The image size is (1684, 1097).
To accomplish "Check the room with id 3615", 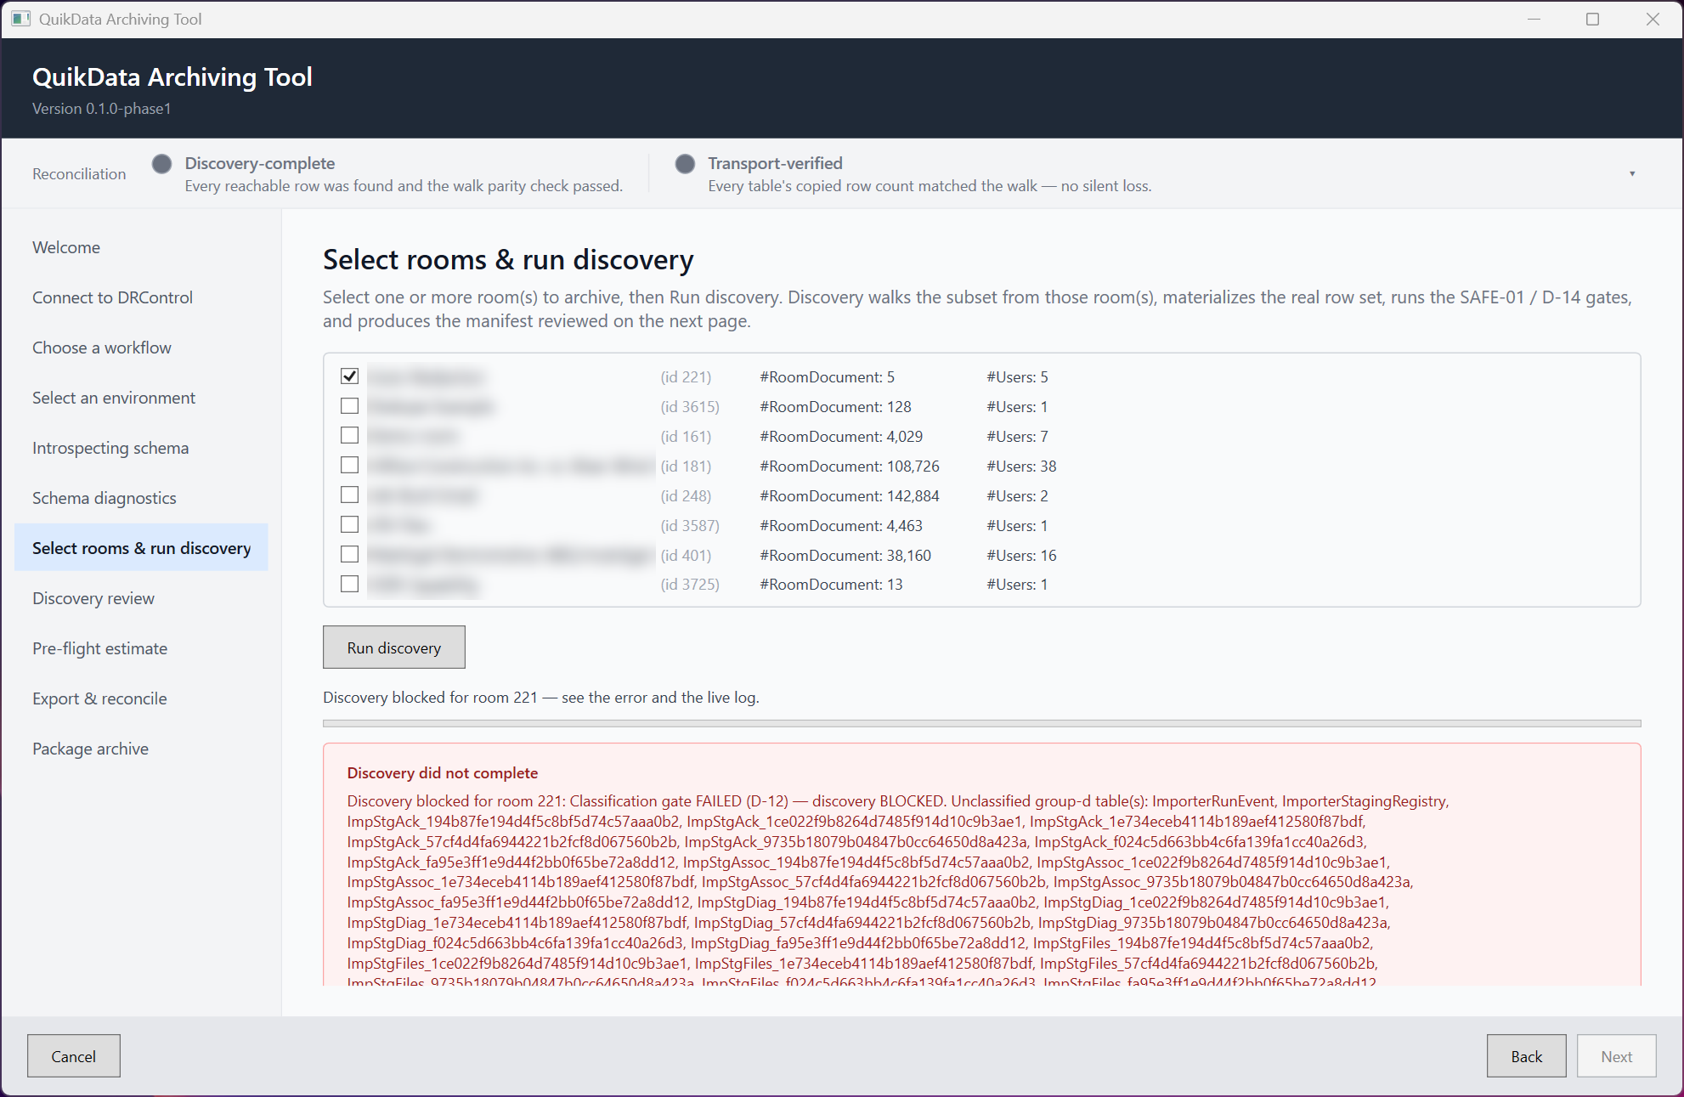I will (349, 406).
